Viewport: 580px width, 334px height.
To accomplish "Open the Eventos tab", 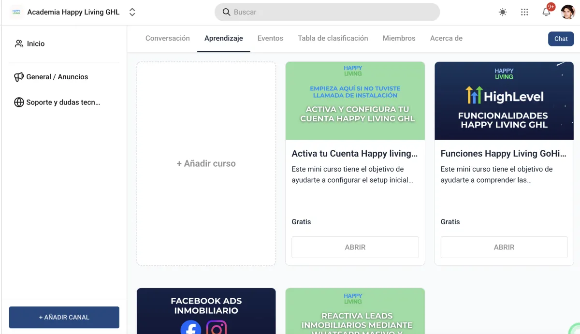I will 270,38.
